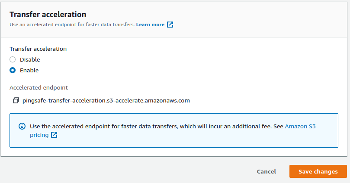Select the Enable radio button

pyautogui.click(x=13, y=70)
